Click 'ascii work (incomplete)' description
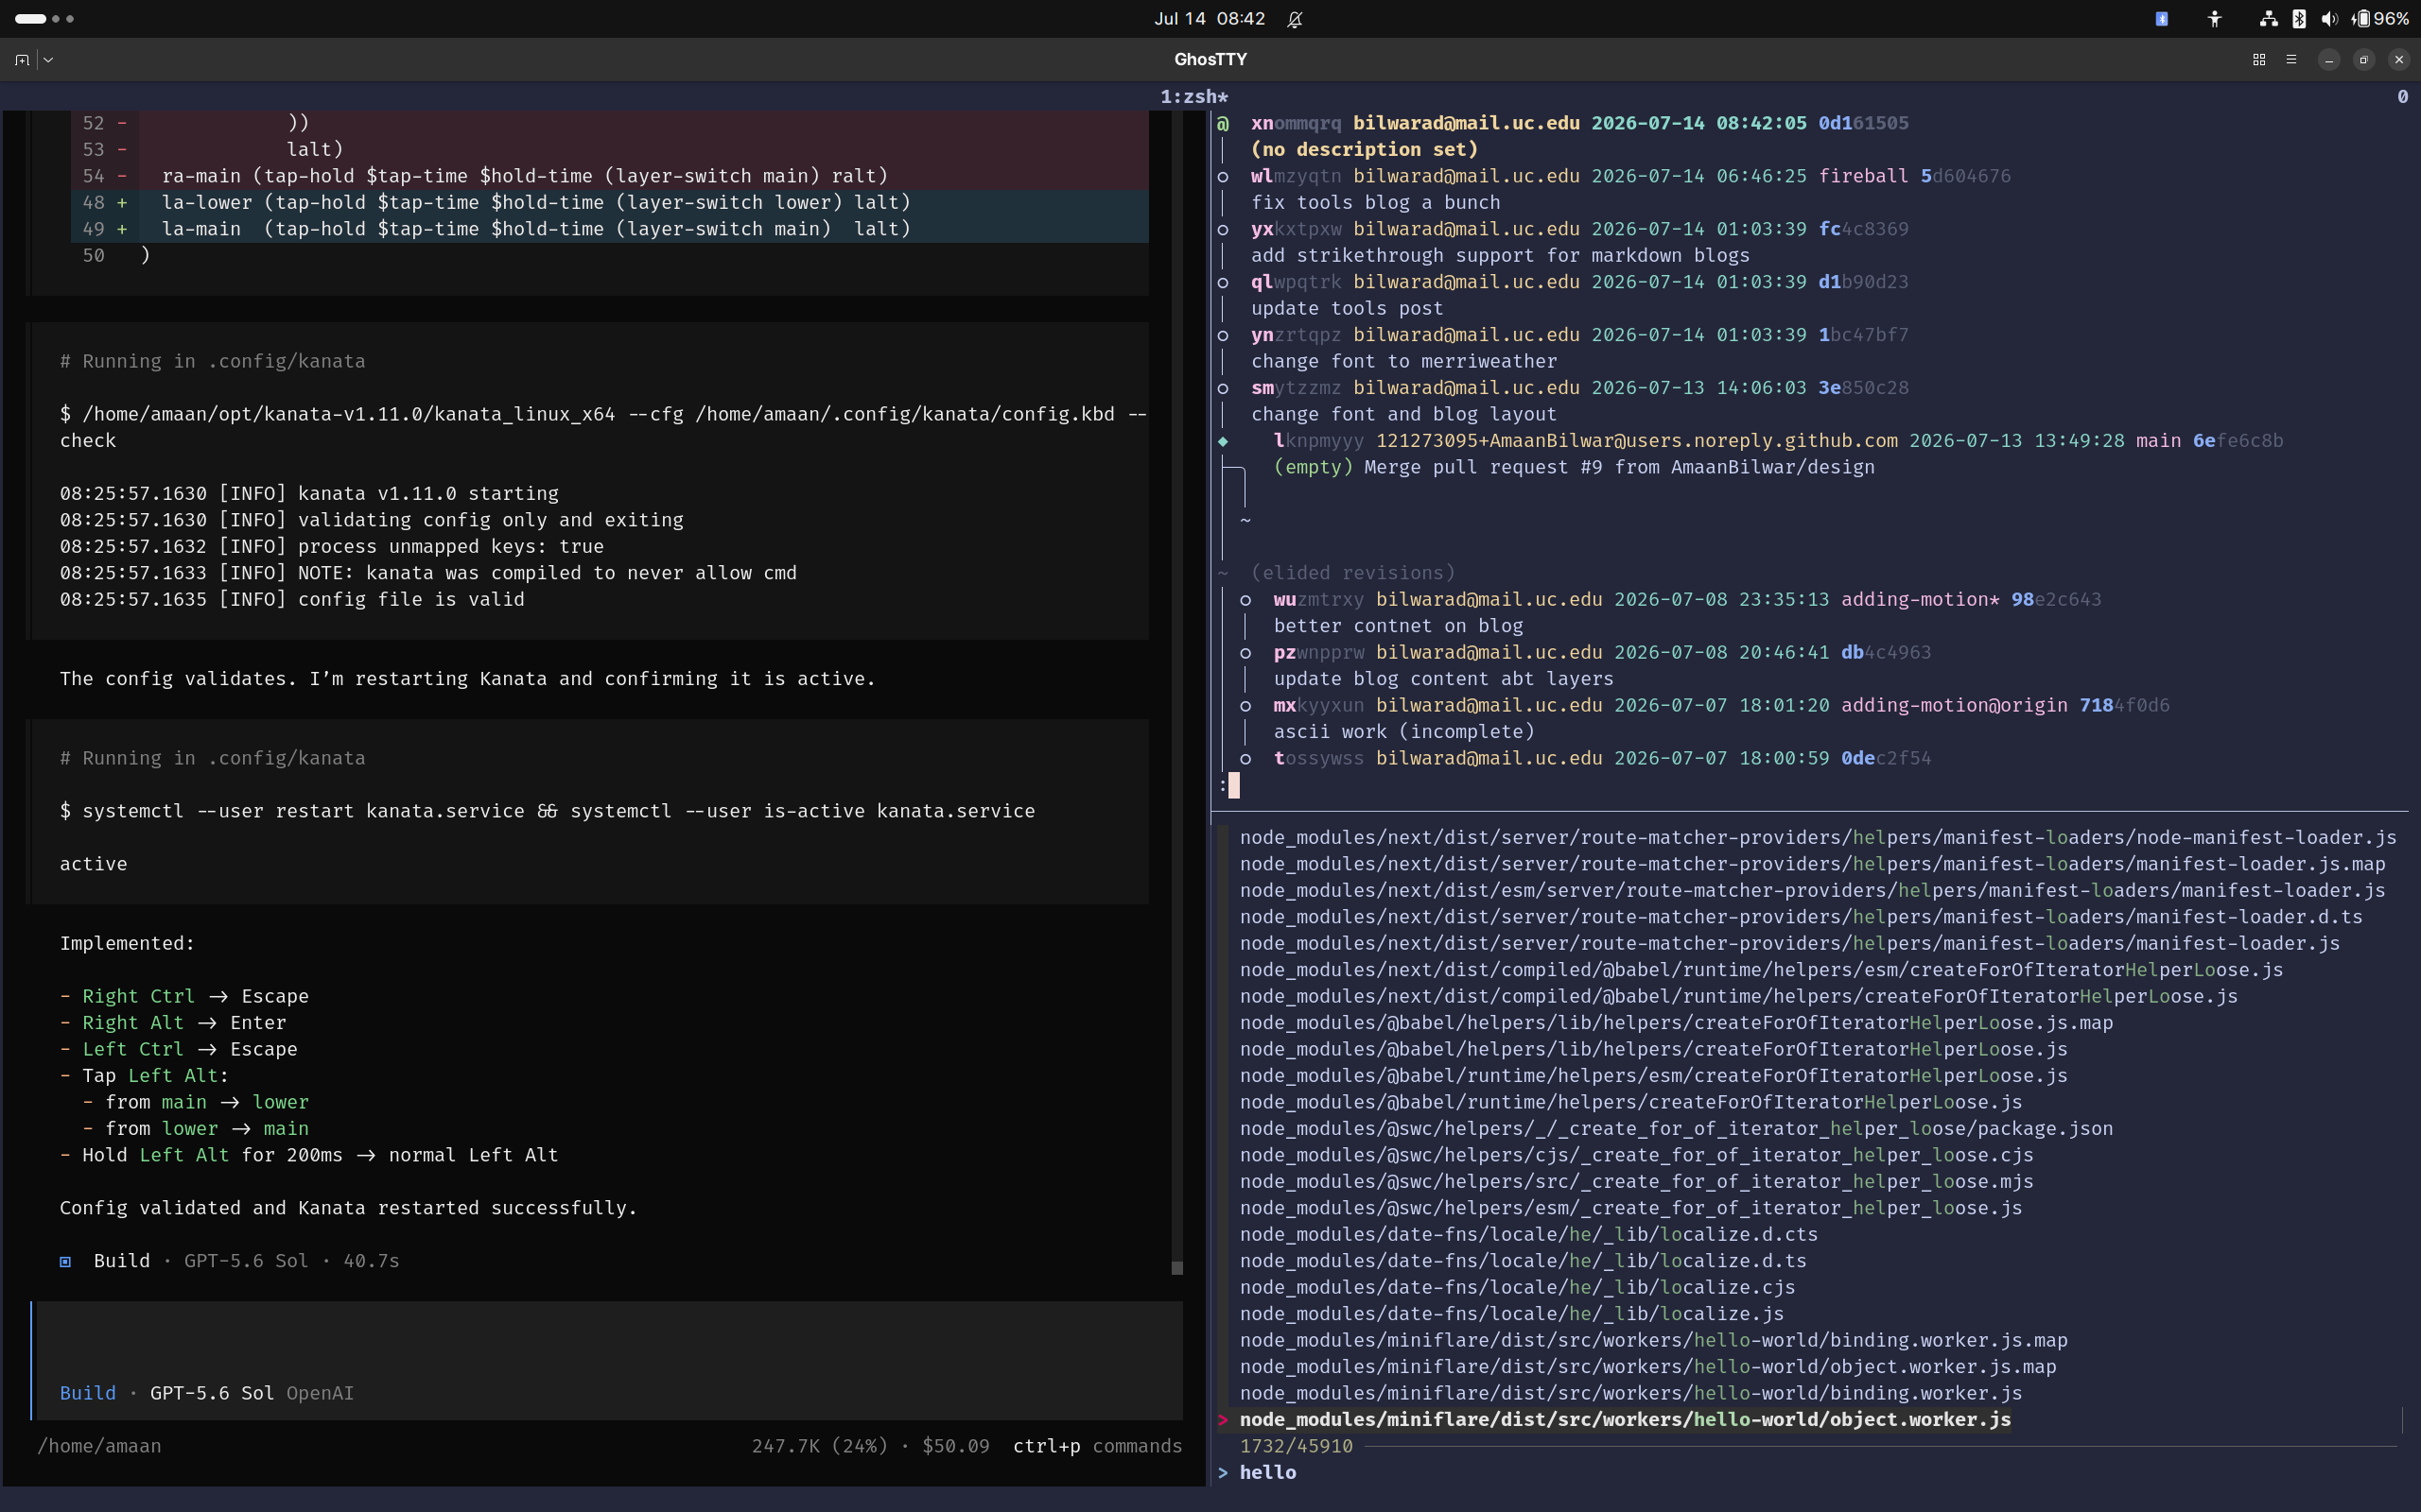Screen dimensions: 2421x1512 pyautogui.click(x=1403, y=732)
